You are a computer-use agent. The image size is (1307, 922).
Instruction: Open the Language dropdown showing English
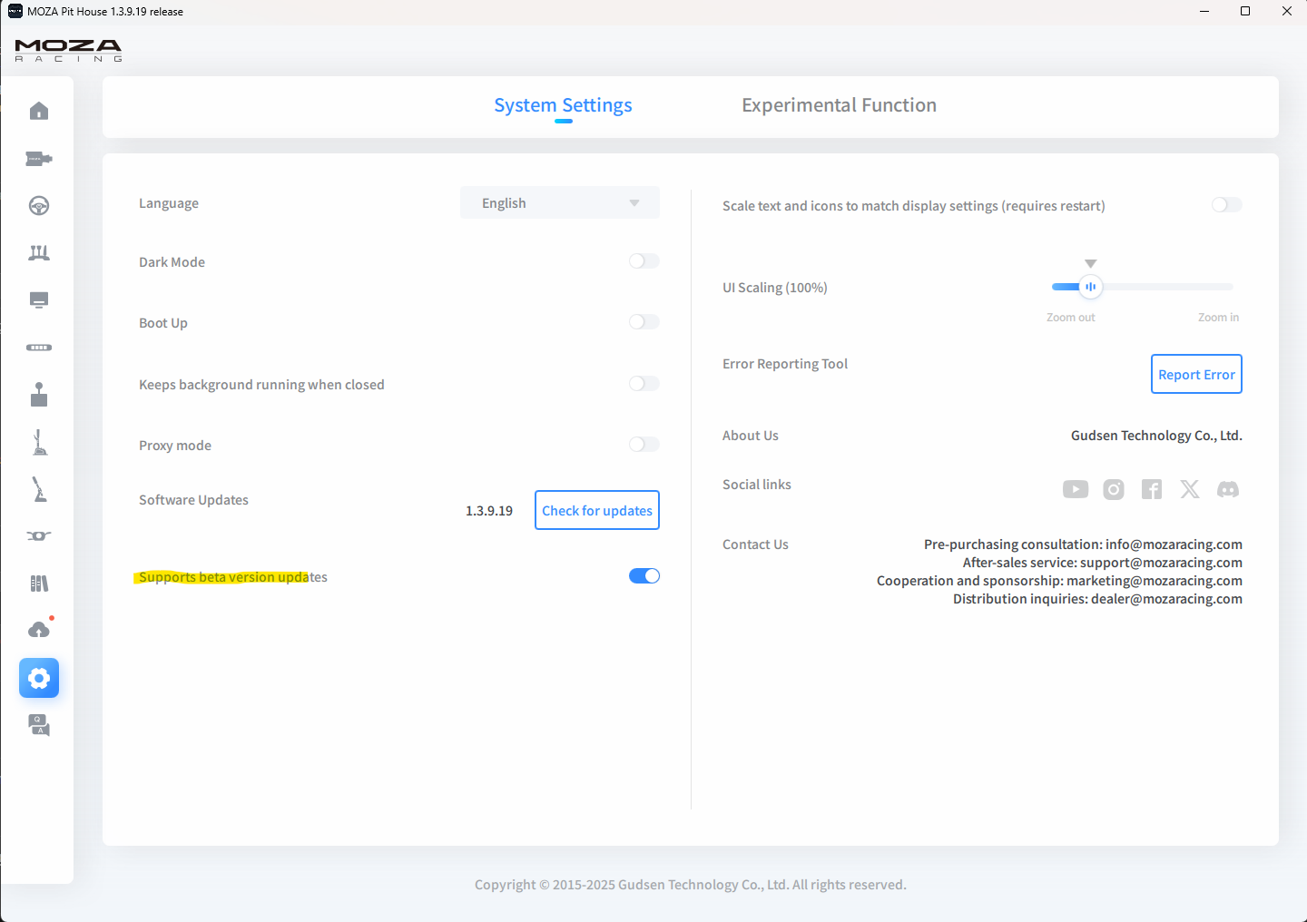[560, 202]
